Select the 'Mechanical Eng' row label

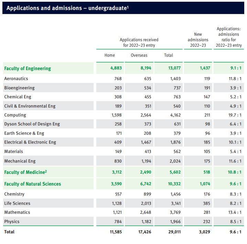click(20, 161)
